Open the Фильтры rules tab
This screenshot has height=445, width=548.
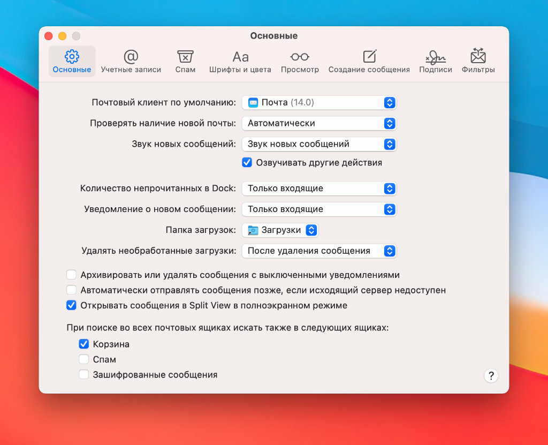(478, 61)
